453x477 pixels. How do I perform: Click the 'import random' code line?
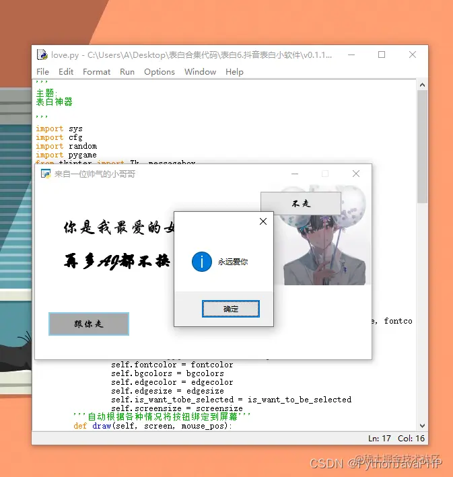coord(67,146)
